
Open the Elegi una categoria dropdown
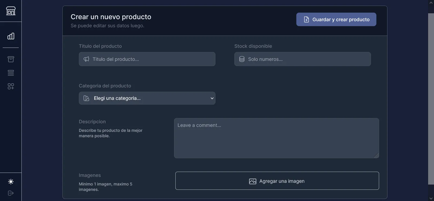click(147, 98)
